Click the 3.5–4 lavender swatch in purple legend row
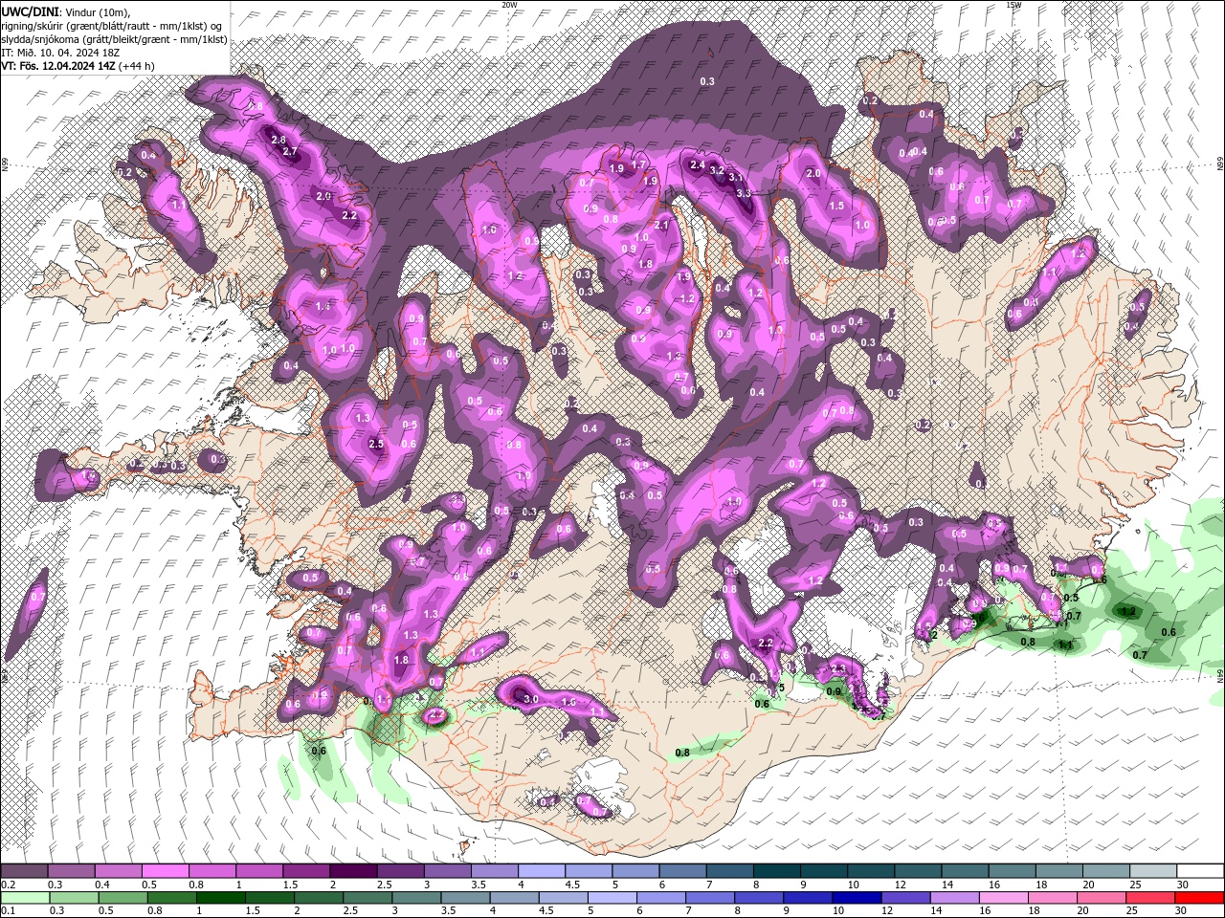The height and width of the screenshot is (918, 1225). tap(495, 871)
